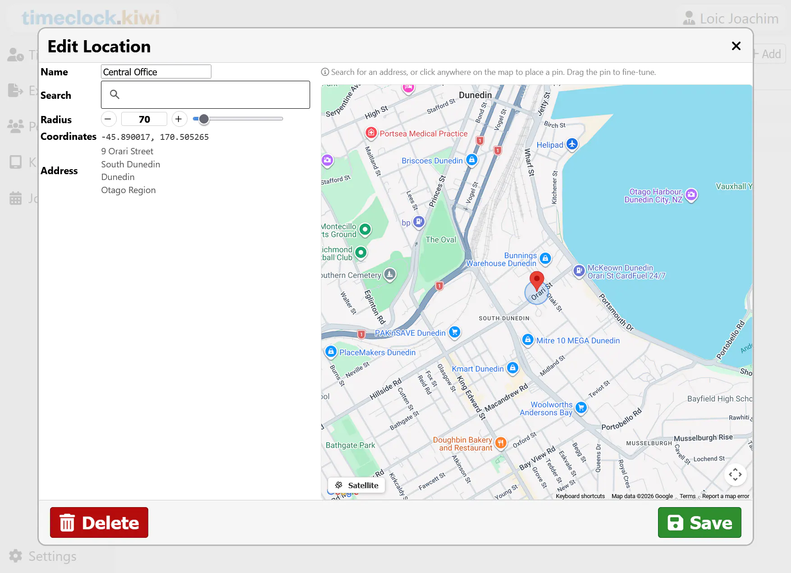Click the bp fuel station marker
Image resolution: width=791 pixels, height=573 pixels.
(419, 222)
